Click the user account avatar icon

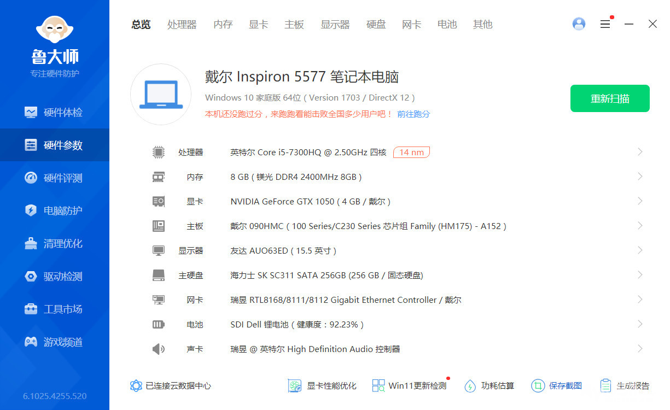pyautogui.click(x=579, y=24)
